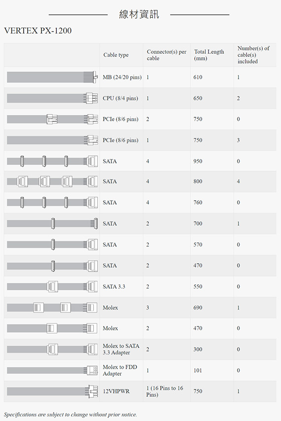Click the MB 24/20 pin cable illustration

(52, 77)
